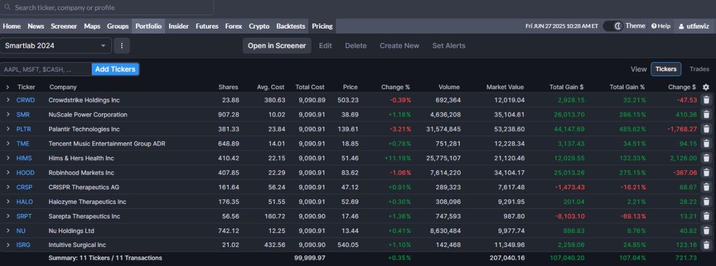Open the utfinviz user profile icon
The height and width of the screenshot is (266, 716).
[x=681, y=26]
